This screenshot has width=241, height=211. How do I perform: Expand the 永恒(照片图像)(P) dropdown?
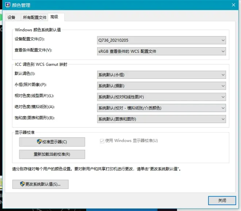(161, 86)
